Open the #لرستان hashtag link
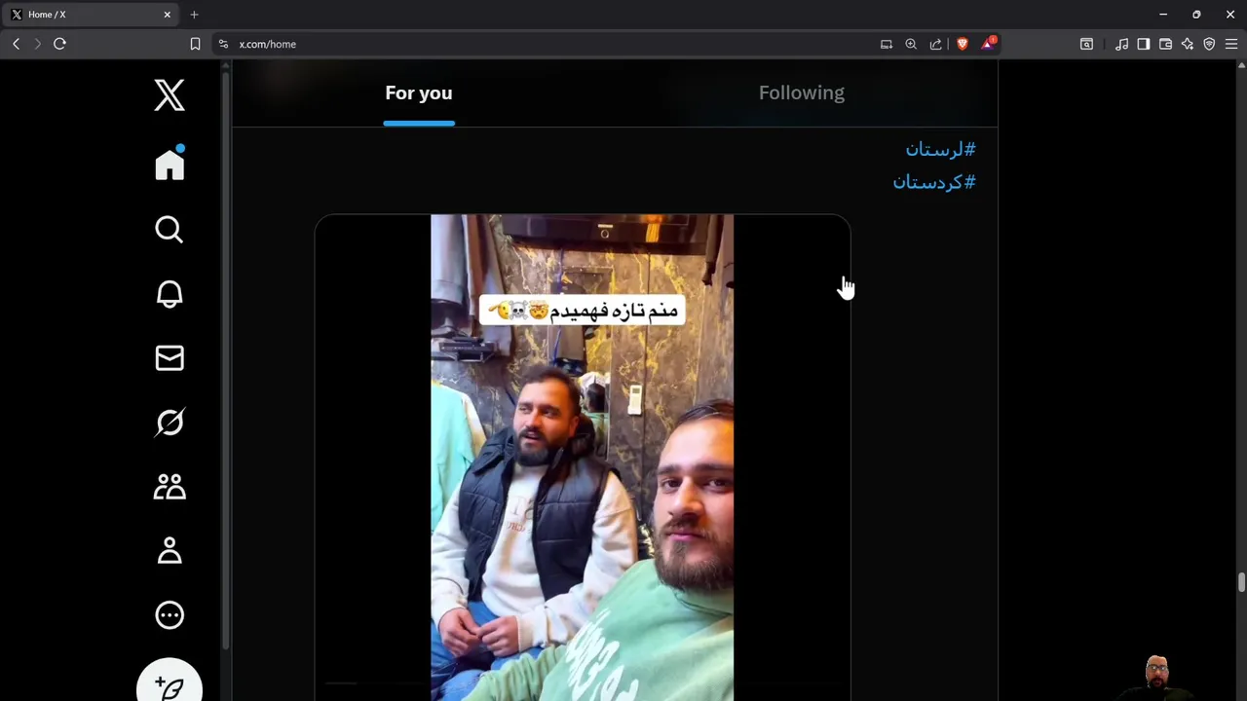 (x=940, y=149)
